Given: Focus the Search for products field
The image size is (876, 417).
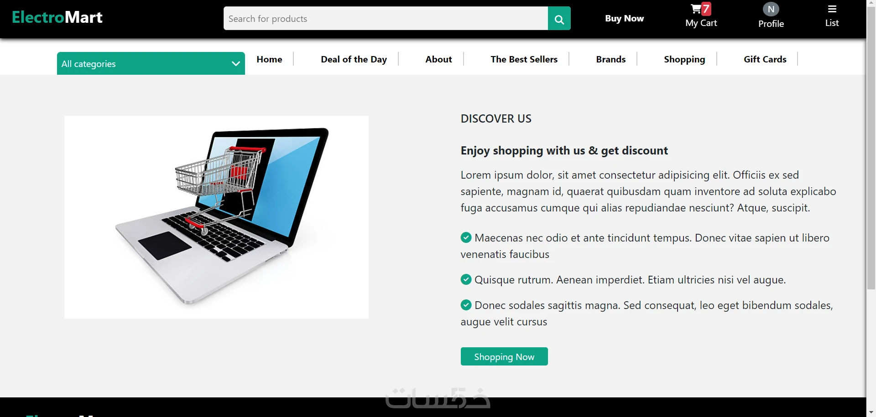Looking at the screenshot, I should point(386,19).
